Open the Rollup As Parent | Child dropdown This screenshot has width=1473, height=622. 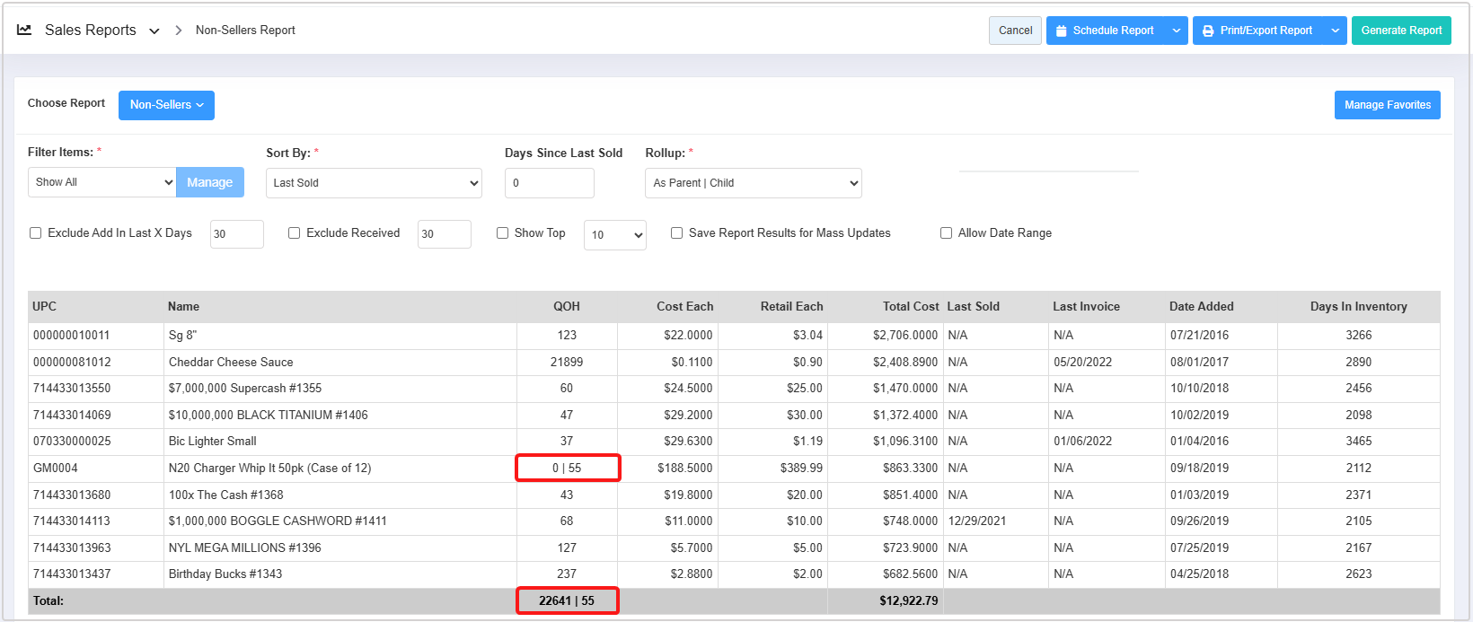point(753,183)
